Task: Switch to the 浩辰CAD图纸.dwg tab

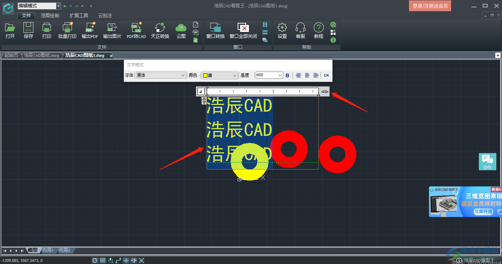Action: pyautogui.click(x=41, y=55)
